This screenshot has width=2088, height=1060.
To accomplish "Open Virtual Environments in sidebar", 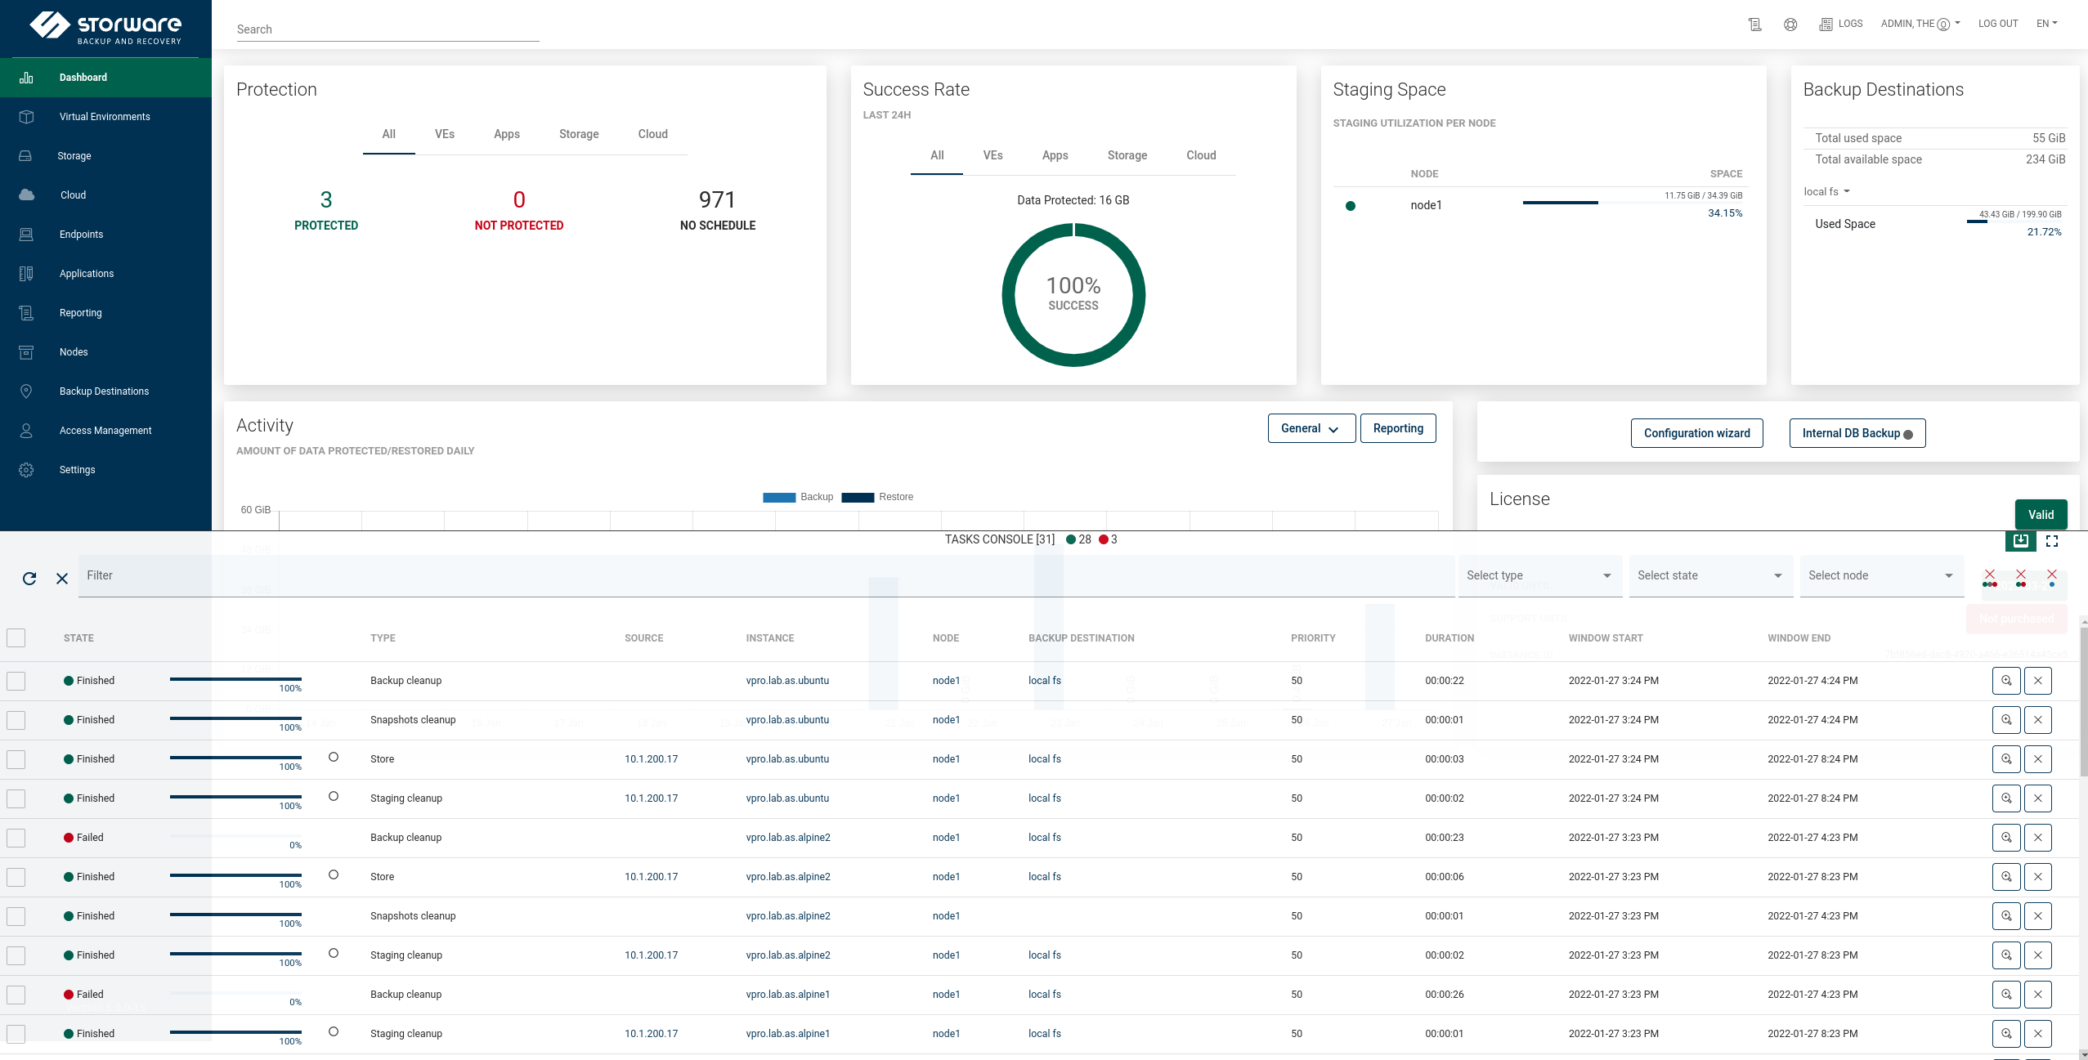I will 105,117.
